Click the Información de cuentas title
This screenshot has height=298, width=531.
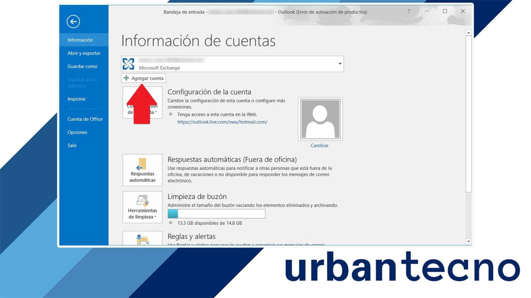198,41
